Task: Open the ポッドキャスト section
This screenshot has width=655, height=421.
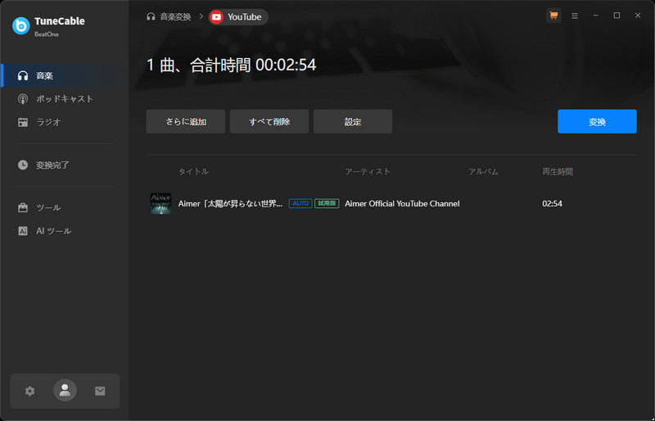Action: [x=65, y=99]
